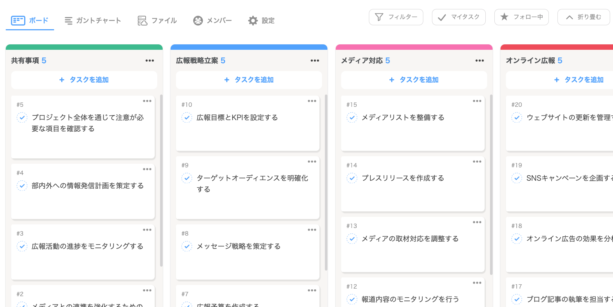The height and width of the screenshot is (307, 613).
Task: Open the 広報戦略立案 column more menu
Action: tap(315, 61)
